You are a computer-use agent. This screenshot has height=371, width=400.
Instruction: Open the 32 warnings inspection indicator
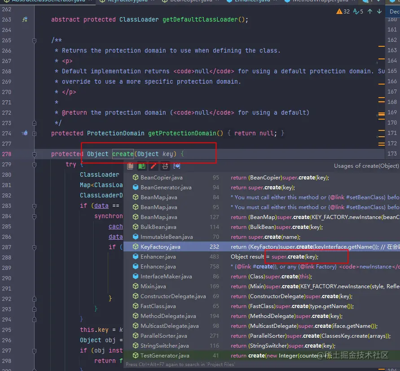pos(343,12)
